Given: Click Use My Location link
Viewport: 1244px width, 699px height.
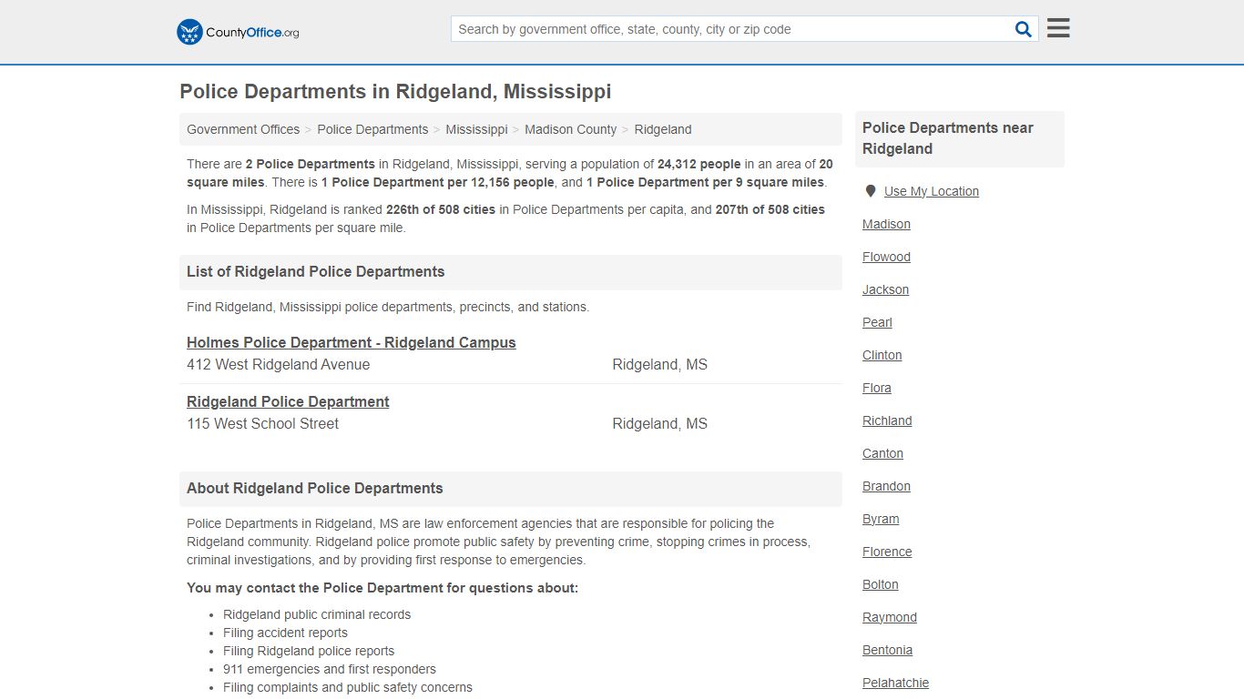Looking at the screenshot, I should (932, 191).
